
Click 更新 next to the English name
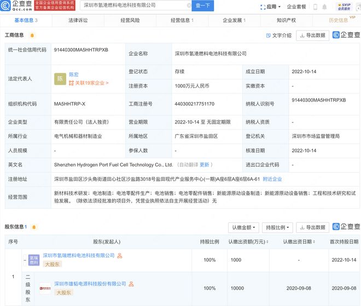click(x=204, y=164)
